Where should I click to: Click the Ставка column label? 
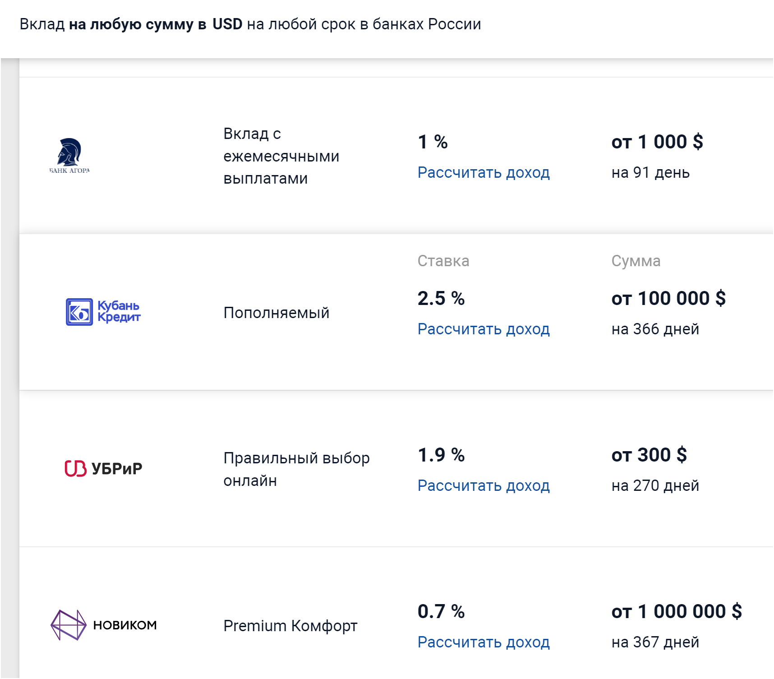pyautogui.click(x=443, y=261)
